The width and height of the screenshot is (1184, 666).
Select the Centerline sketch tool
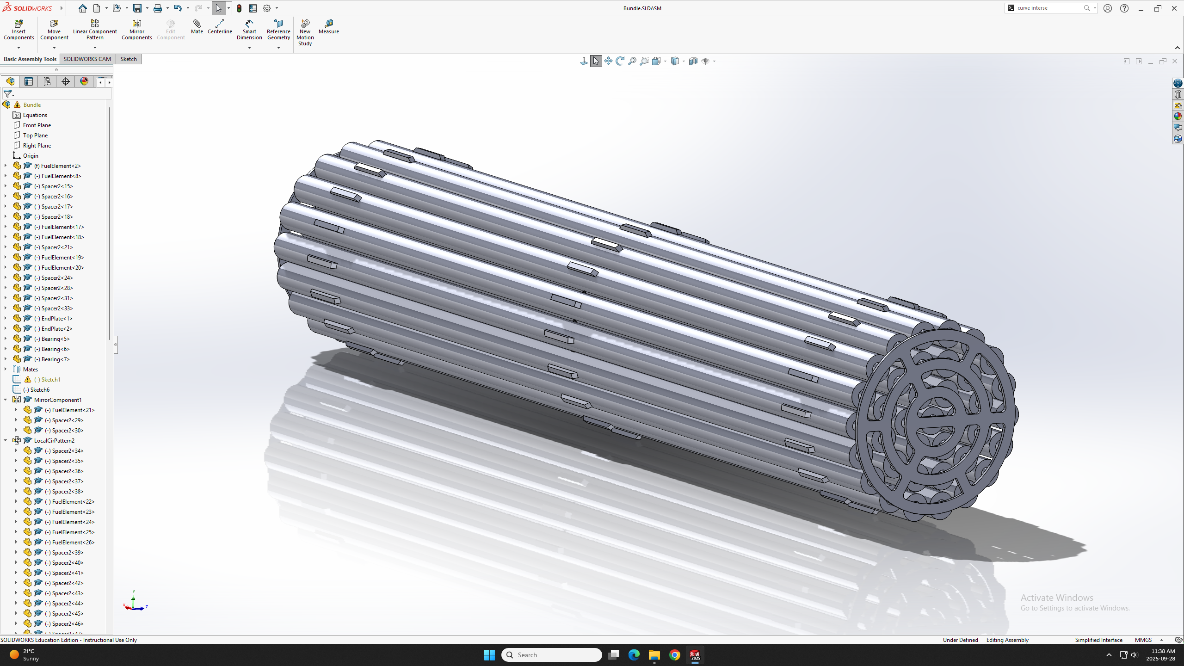click(x=220, y=27)
